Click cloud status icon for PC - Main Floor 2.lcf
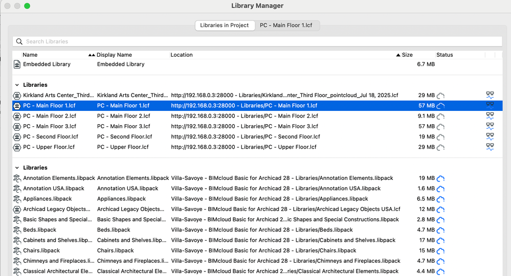 point(440,116)
